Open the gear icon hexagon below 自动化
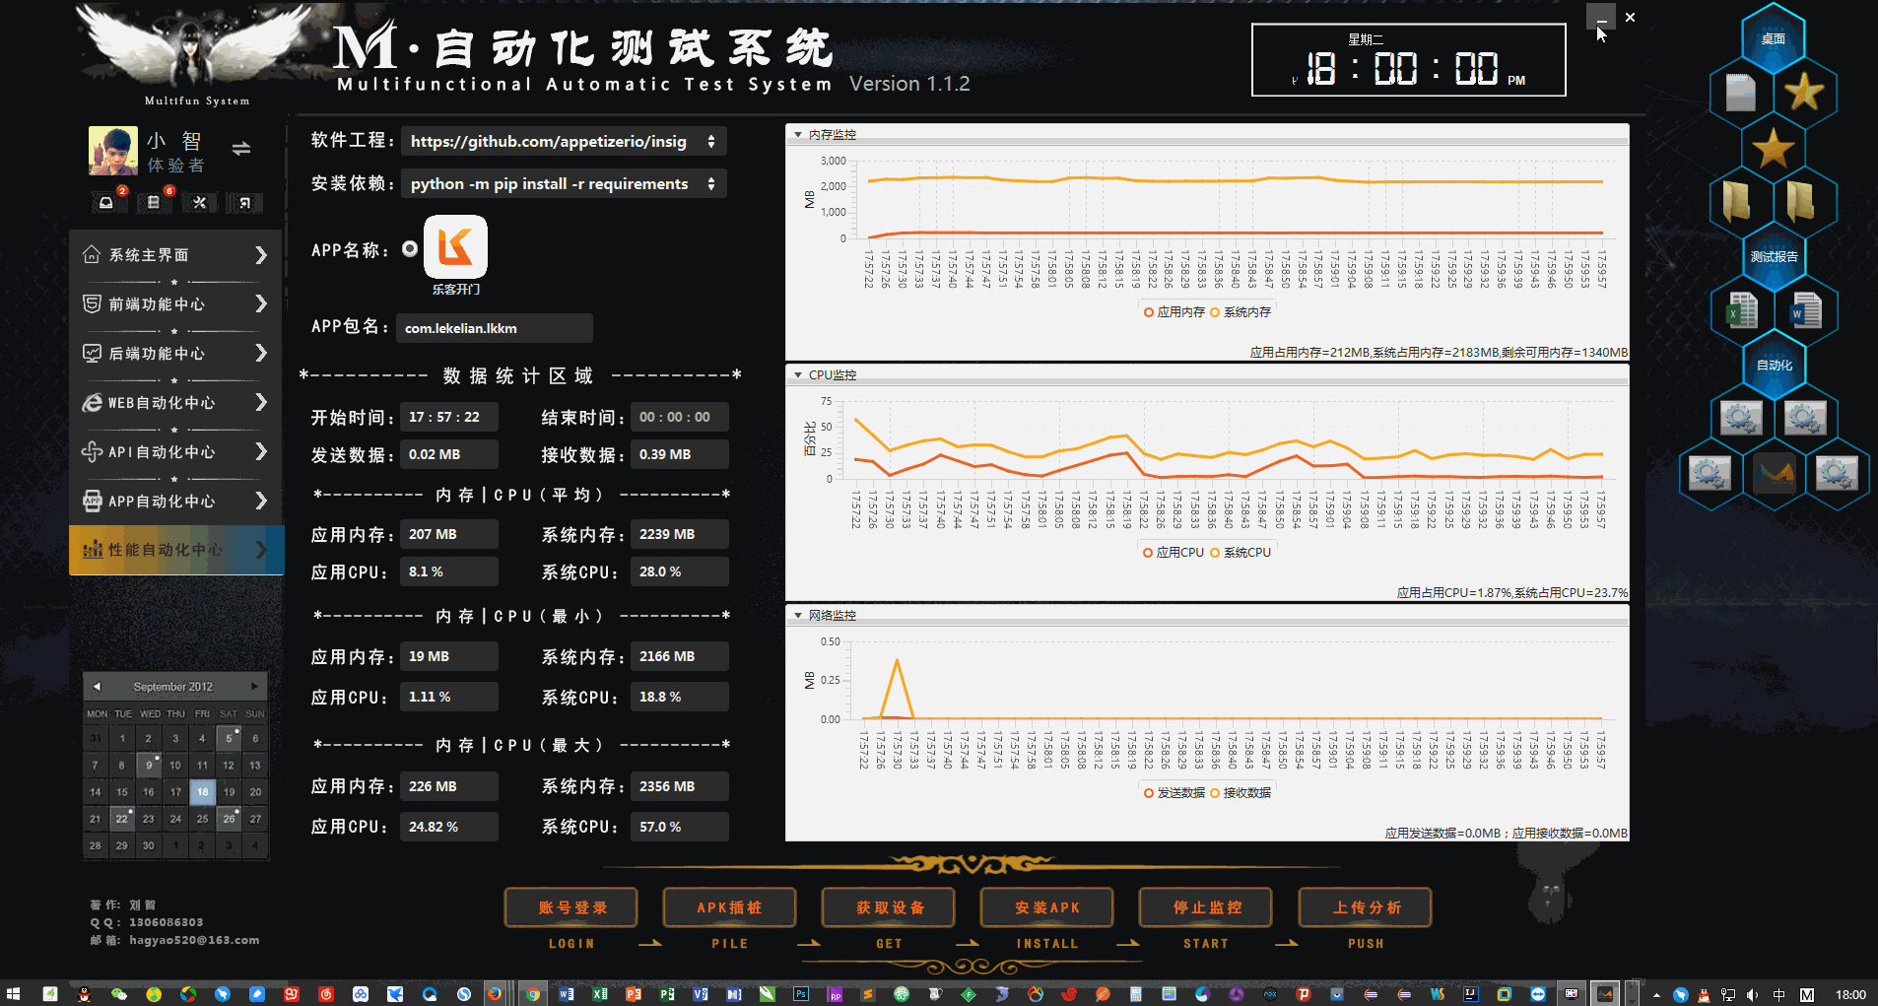Screen dimensions: 1878x1006 click(1741, 417)
